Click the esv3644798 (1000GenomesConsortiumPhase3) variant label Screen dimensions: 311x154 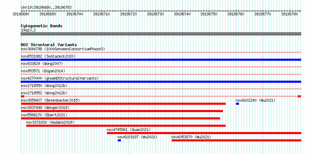[63, 49]
